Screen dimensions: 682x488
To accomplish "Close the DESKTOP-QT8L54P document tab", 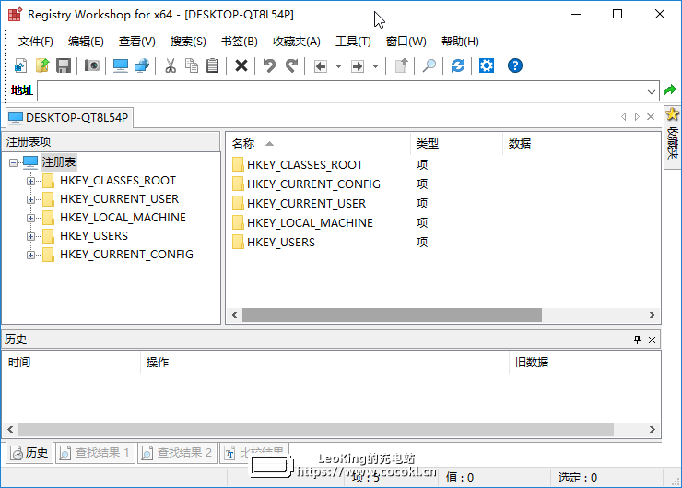I will (x=651, y=116).
